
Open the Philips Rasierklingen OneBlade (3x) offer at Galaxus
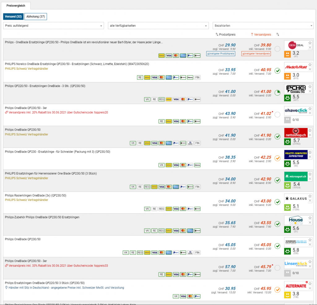(36, 195)
